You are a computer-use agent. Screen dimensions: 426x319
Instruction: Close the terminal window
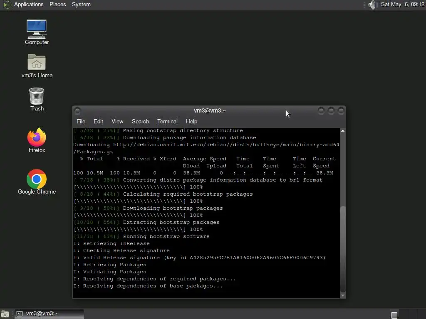pyautogui.click(x=341, y=110)
